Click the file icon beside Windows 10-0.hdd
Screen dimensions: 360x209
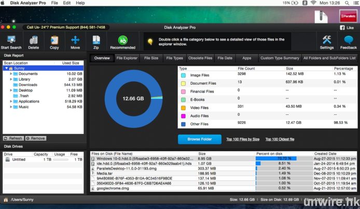(x=93, y=159)
